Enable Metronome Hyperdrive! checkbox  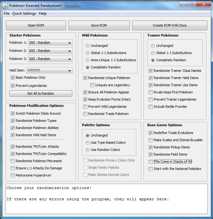(x=13, y=175)
